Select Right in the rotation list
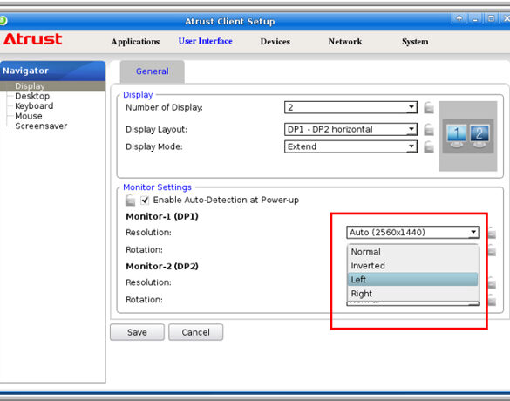The width and height of the screenshot is (510, 401). click(x=412, y=294)
